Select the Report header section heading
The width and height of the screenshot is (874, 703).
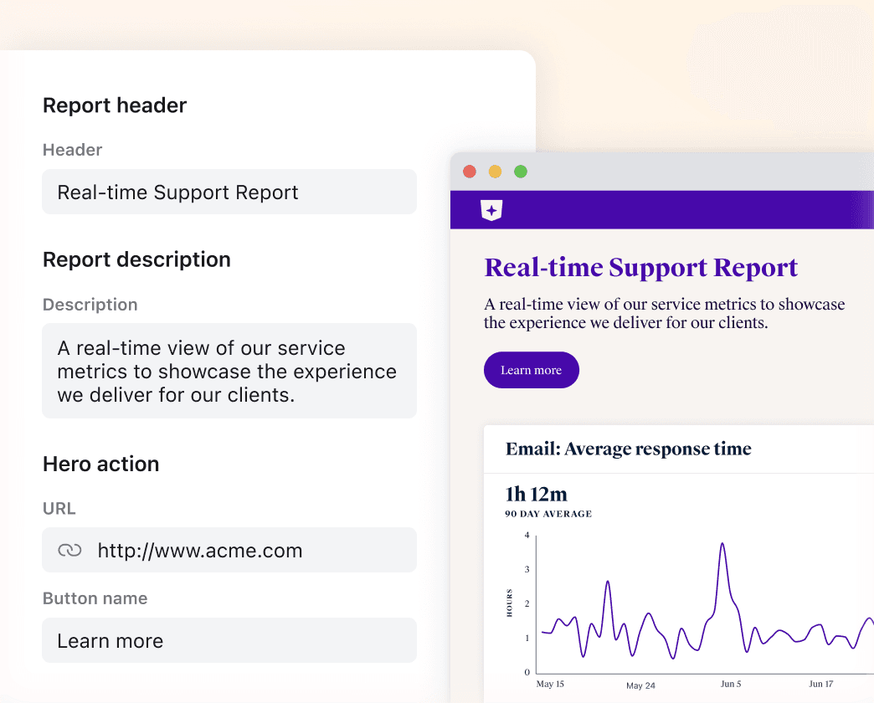[x=115, y=105]
